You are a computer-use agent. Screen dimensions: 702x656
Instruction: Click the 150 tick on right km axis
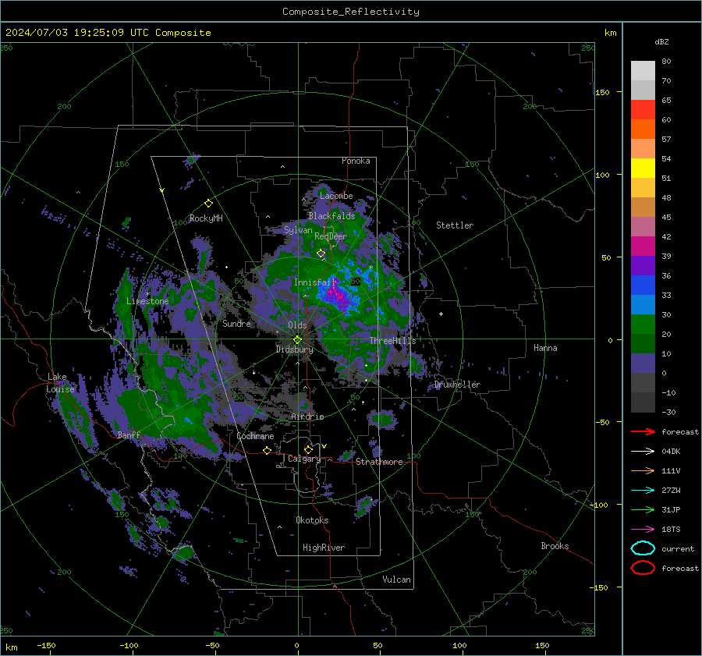pyautogui.click(x=603, y=92)
